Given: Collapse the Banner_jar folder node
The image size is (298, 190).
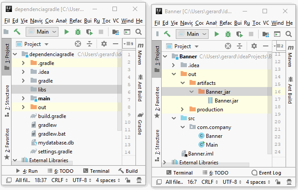Looking at the screenshot, I should [x=191, y=92].
